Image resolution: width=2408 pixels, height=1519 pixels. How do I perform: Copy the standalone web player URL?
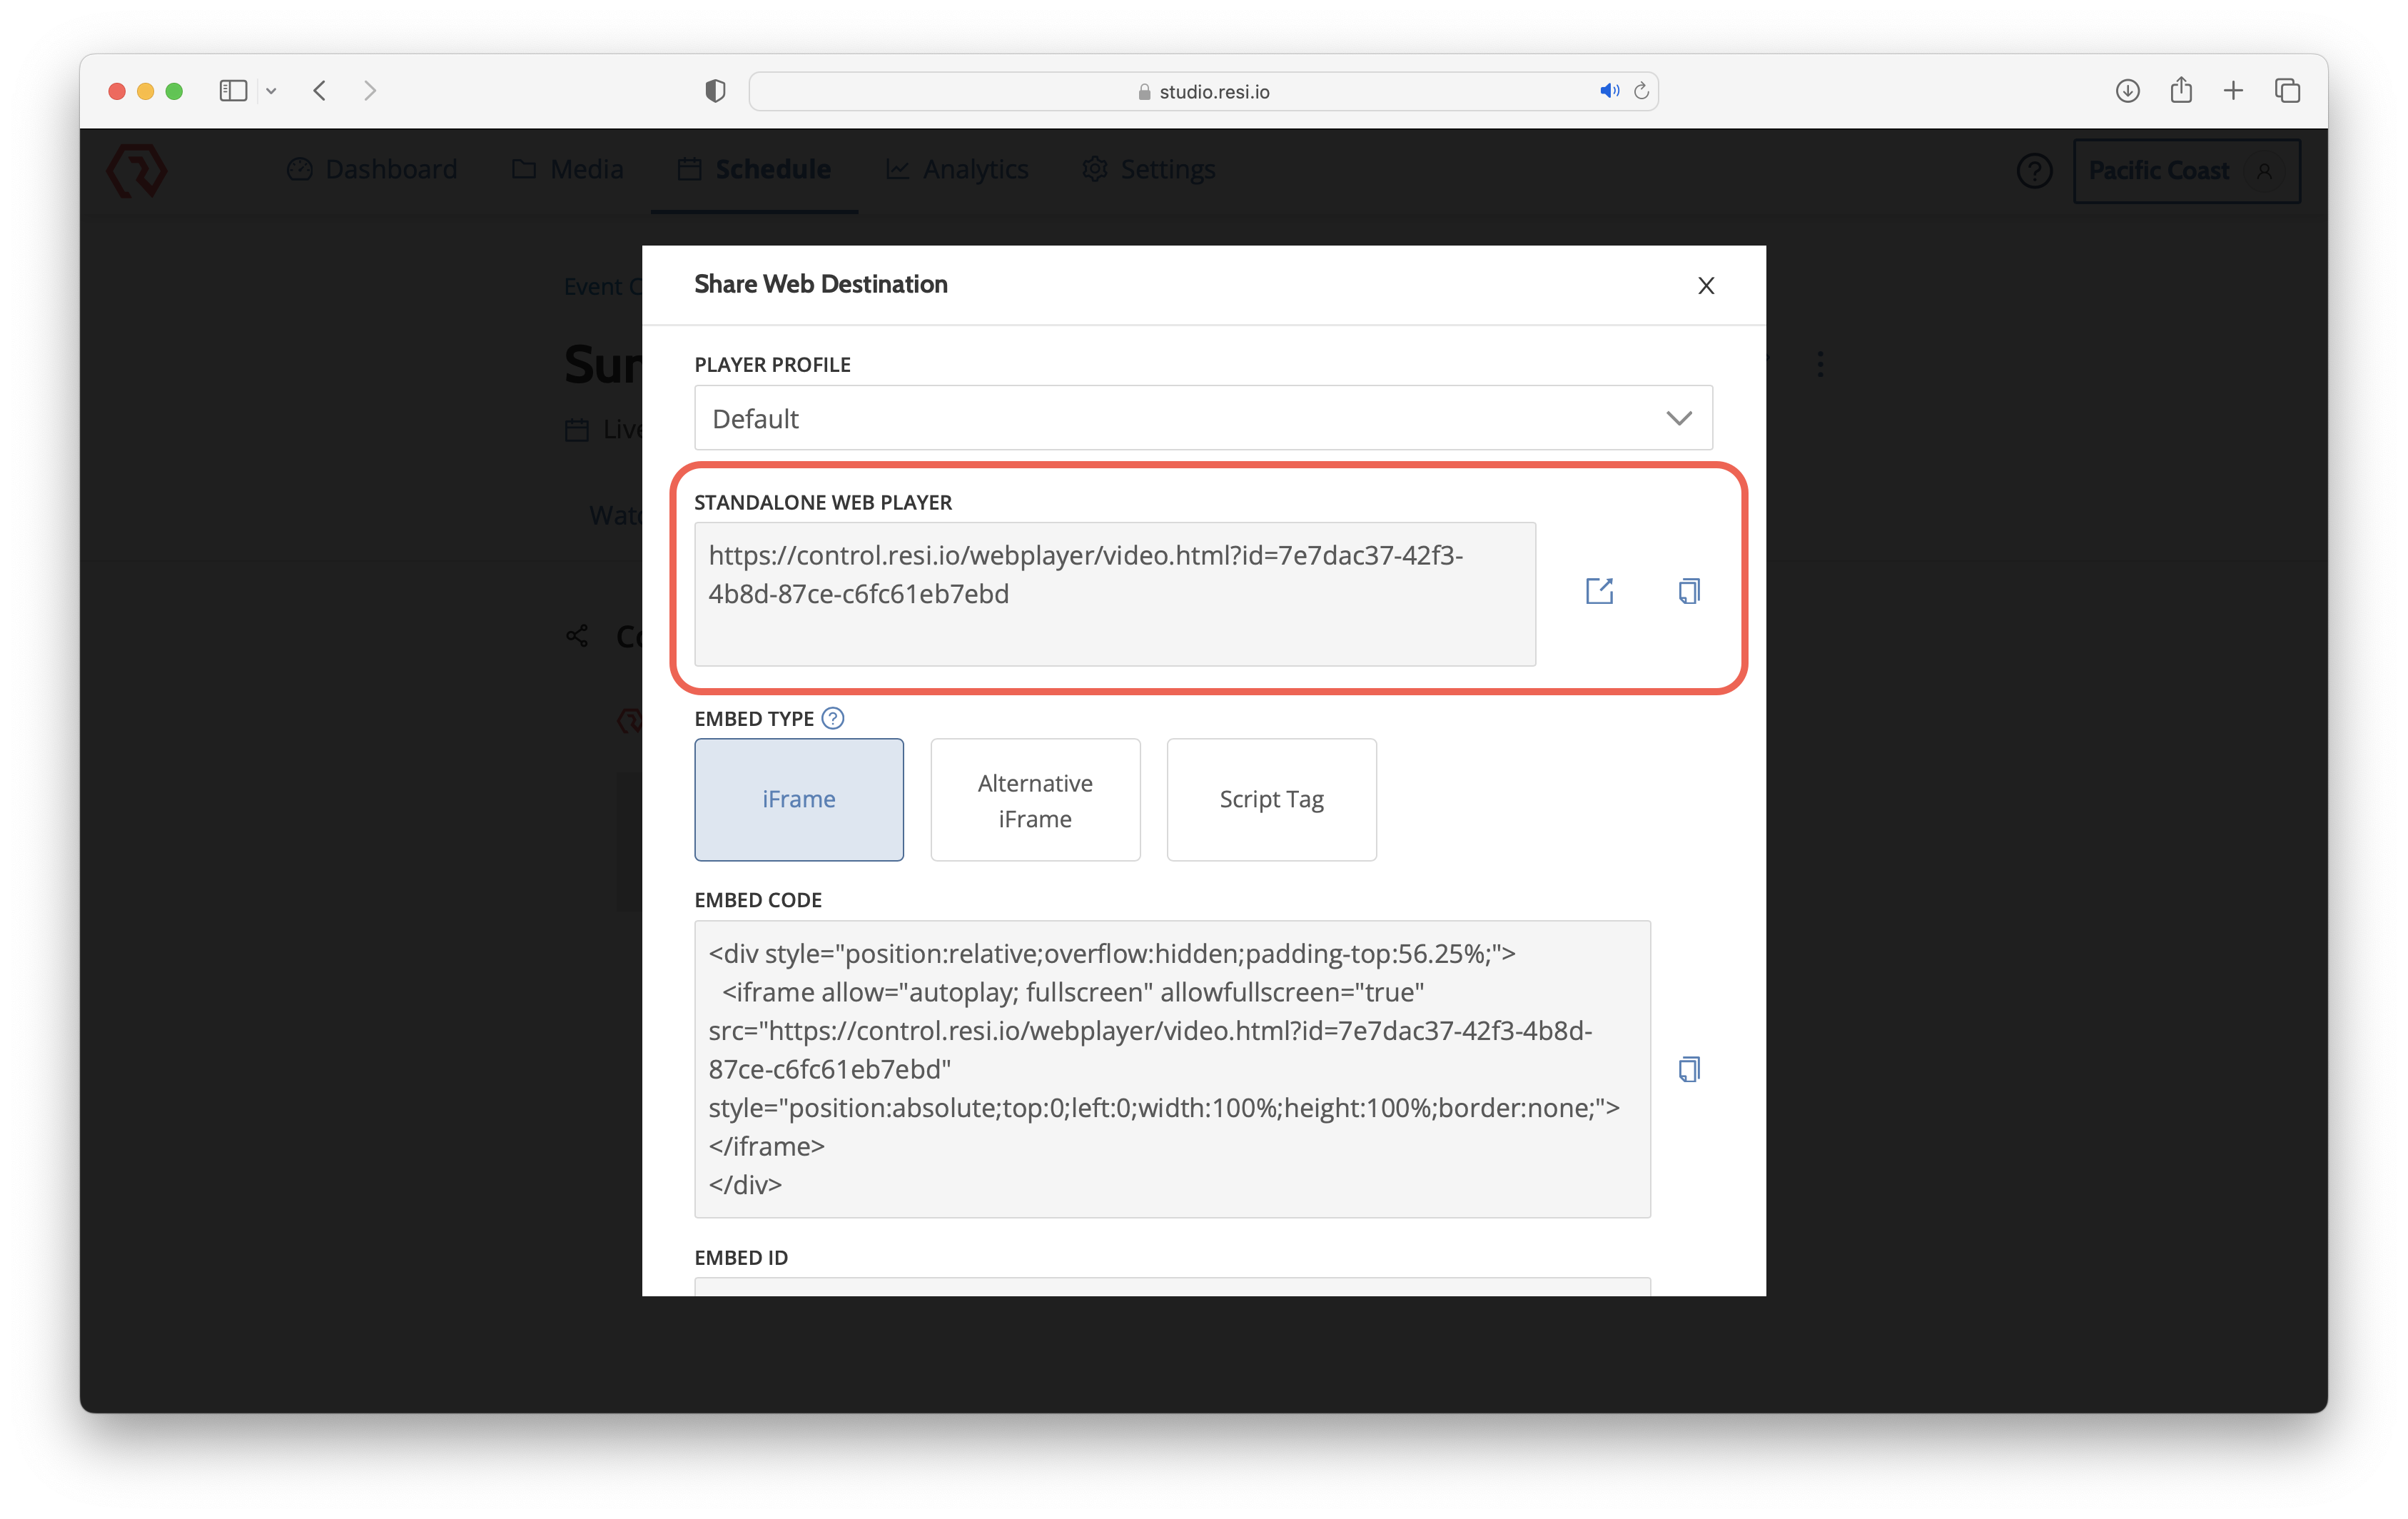[x=1689, y=591]
